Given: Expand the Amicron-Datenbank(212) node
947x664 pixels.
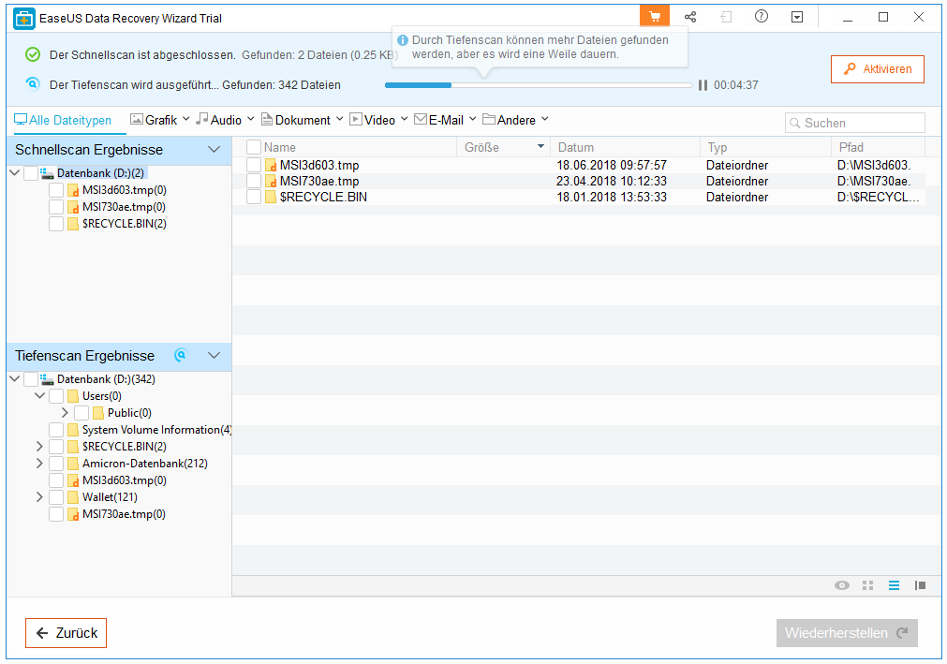Looking at the screenshot, I should 39,464.
